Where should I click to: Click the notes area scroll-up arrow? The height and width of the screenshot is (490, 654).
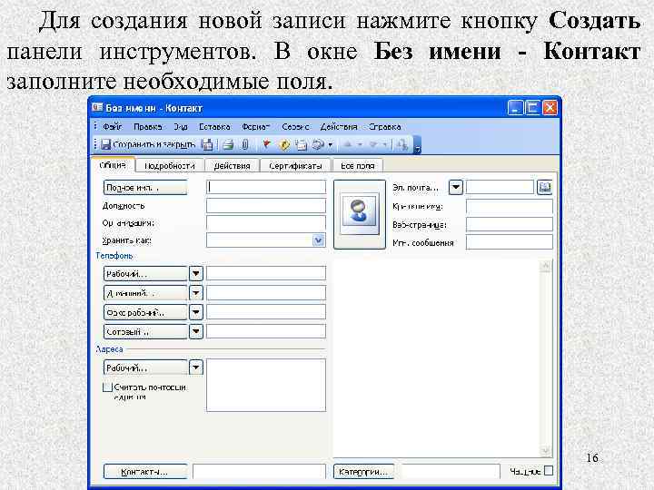click(x=546, y=266)
